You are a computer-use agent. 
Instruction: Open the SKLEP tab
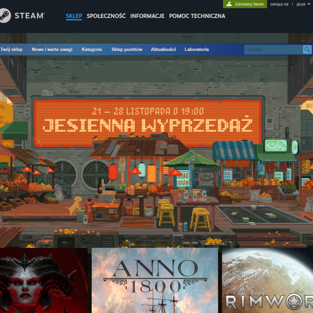click(74, 16)
